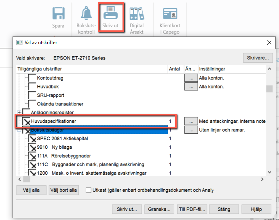This screenshot has height=220, width=279.
Task: Uncheck 1200 Mask. o invent. box
Action: coord(32,173)
